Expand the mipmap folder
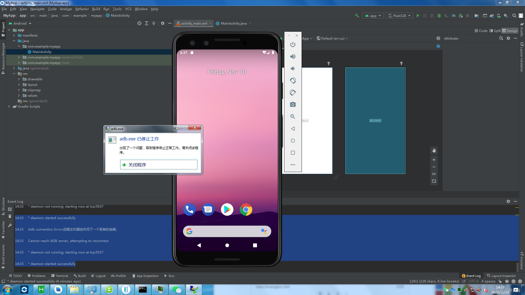This screenshot has width=525, height=295. tap(19, 90)
